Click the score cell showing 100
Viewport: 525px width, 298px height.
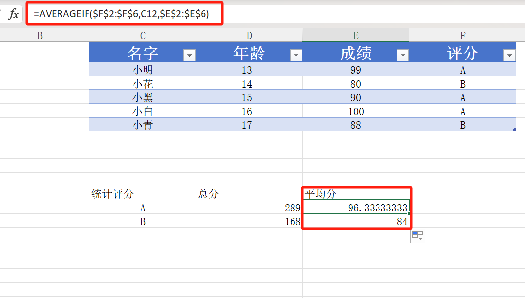pyautogui.click(x=356, y=112)
